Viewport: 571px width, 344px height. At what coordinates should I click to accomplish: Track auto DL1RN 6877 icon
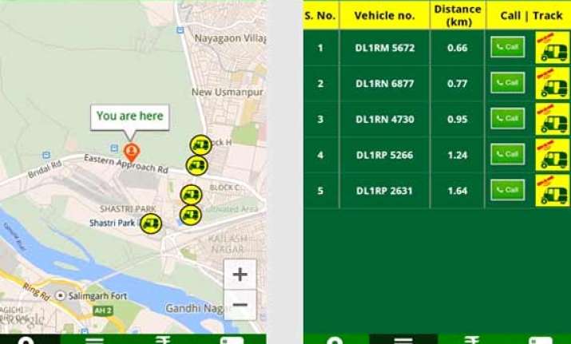tap(553, 83)
